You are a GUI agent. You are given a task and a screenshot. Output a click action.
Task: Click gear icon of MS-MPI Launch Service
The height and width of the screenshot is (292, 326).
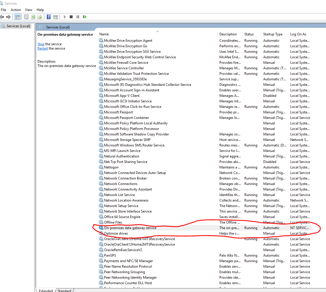click(101, 151)
